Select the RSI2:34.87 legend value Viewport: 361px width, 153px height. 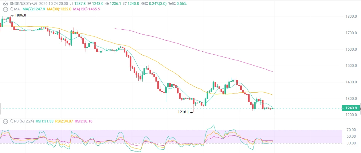64,121
